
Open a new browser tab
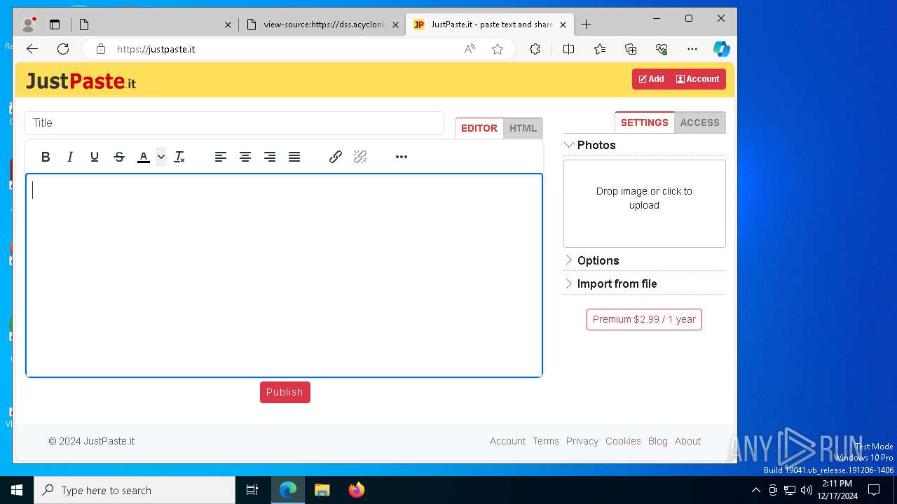tap(587, 24)
